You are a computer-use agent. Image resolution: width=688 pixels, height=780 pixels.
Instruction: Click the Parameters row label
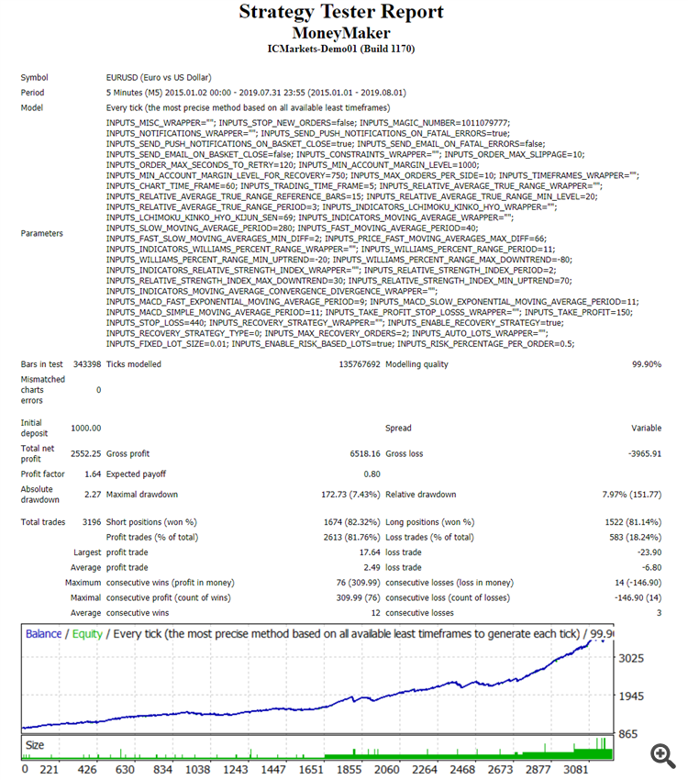[42, 233]
